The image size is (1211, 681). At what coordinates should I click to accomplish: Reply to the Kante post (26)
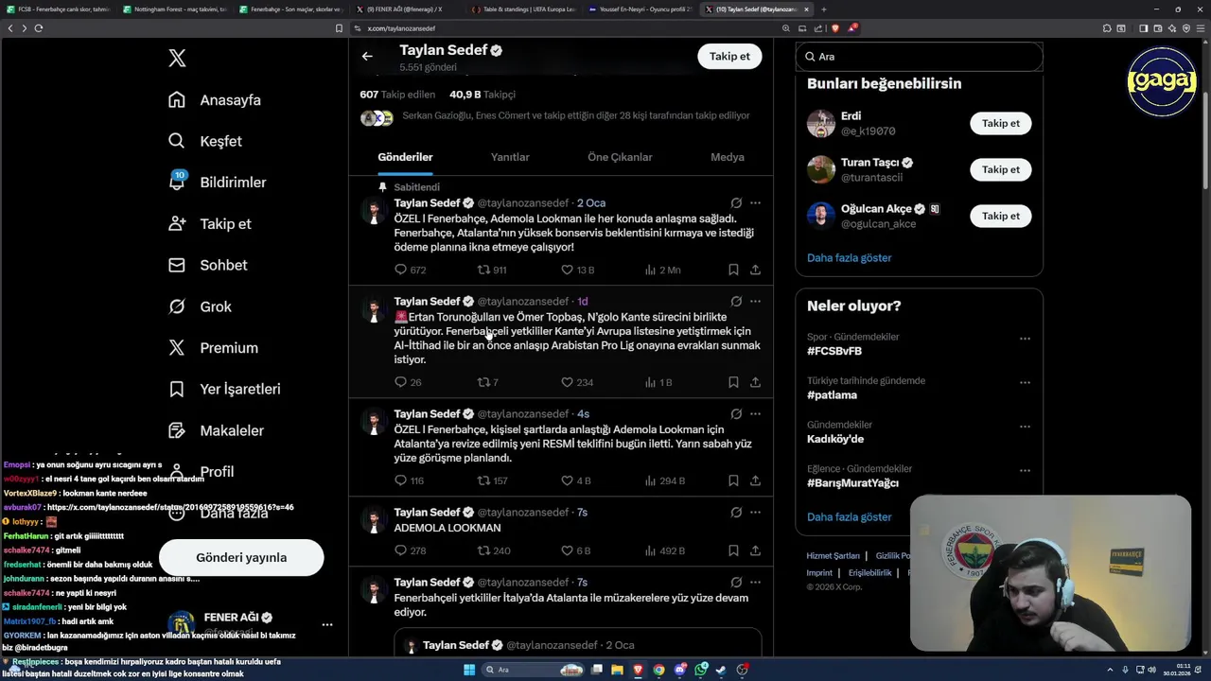408,382
